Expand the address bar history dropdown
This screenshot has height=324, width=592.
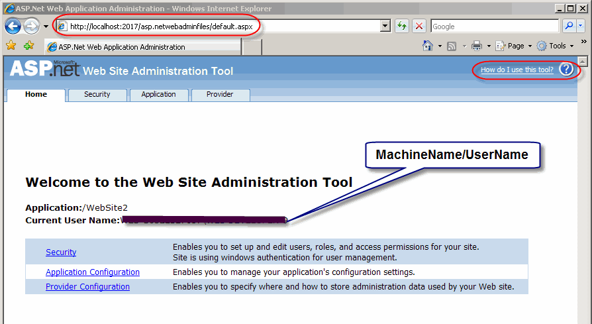385,27
